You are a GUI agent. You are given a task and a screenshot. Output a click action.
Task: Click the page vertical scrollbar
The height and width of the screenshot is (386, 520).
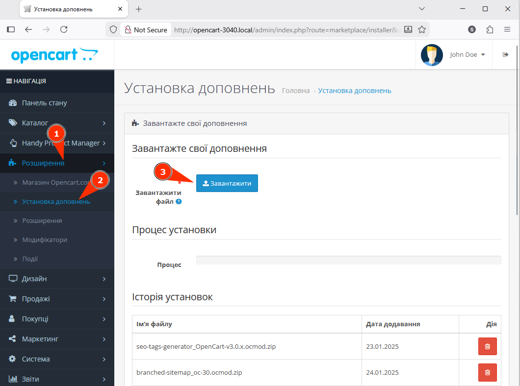tap(518, 130)
